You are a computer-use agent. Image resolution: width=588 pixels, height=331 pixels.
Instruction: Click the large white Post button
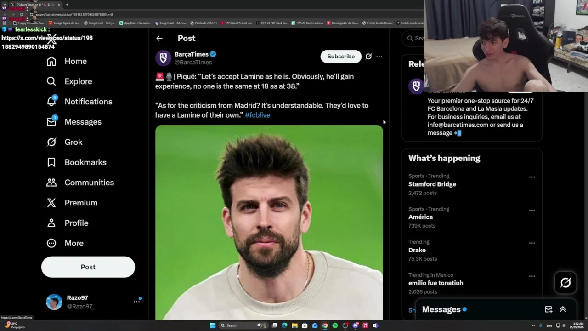(88, 267)
